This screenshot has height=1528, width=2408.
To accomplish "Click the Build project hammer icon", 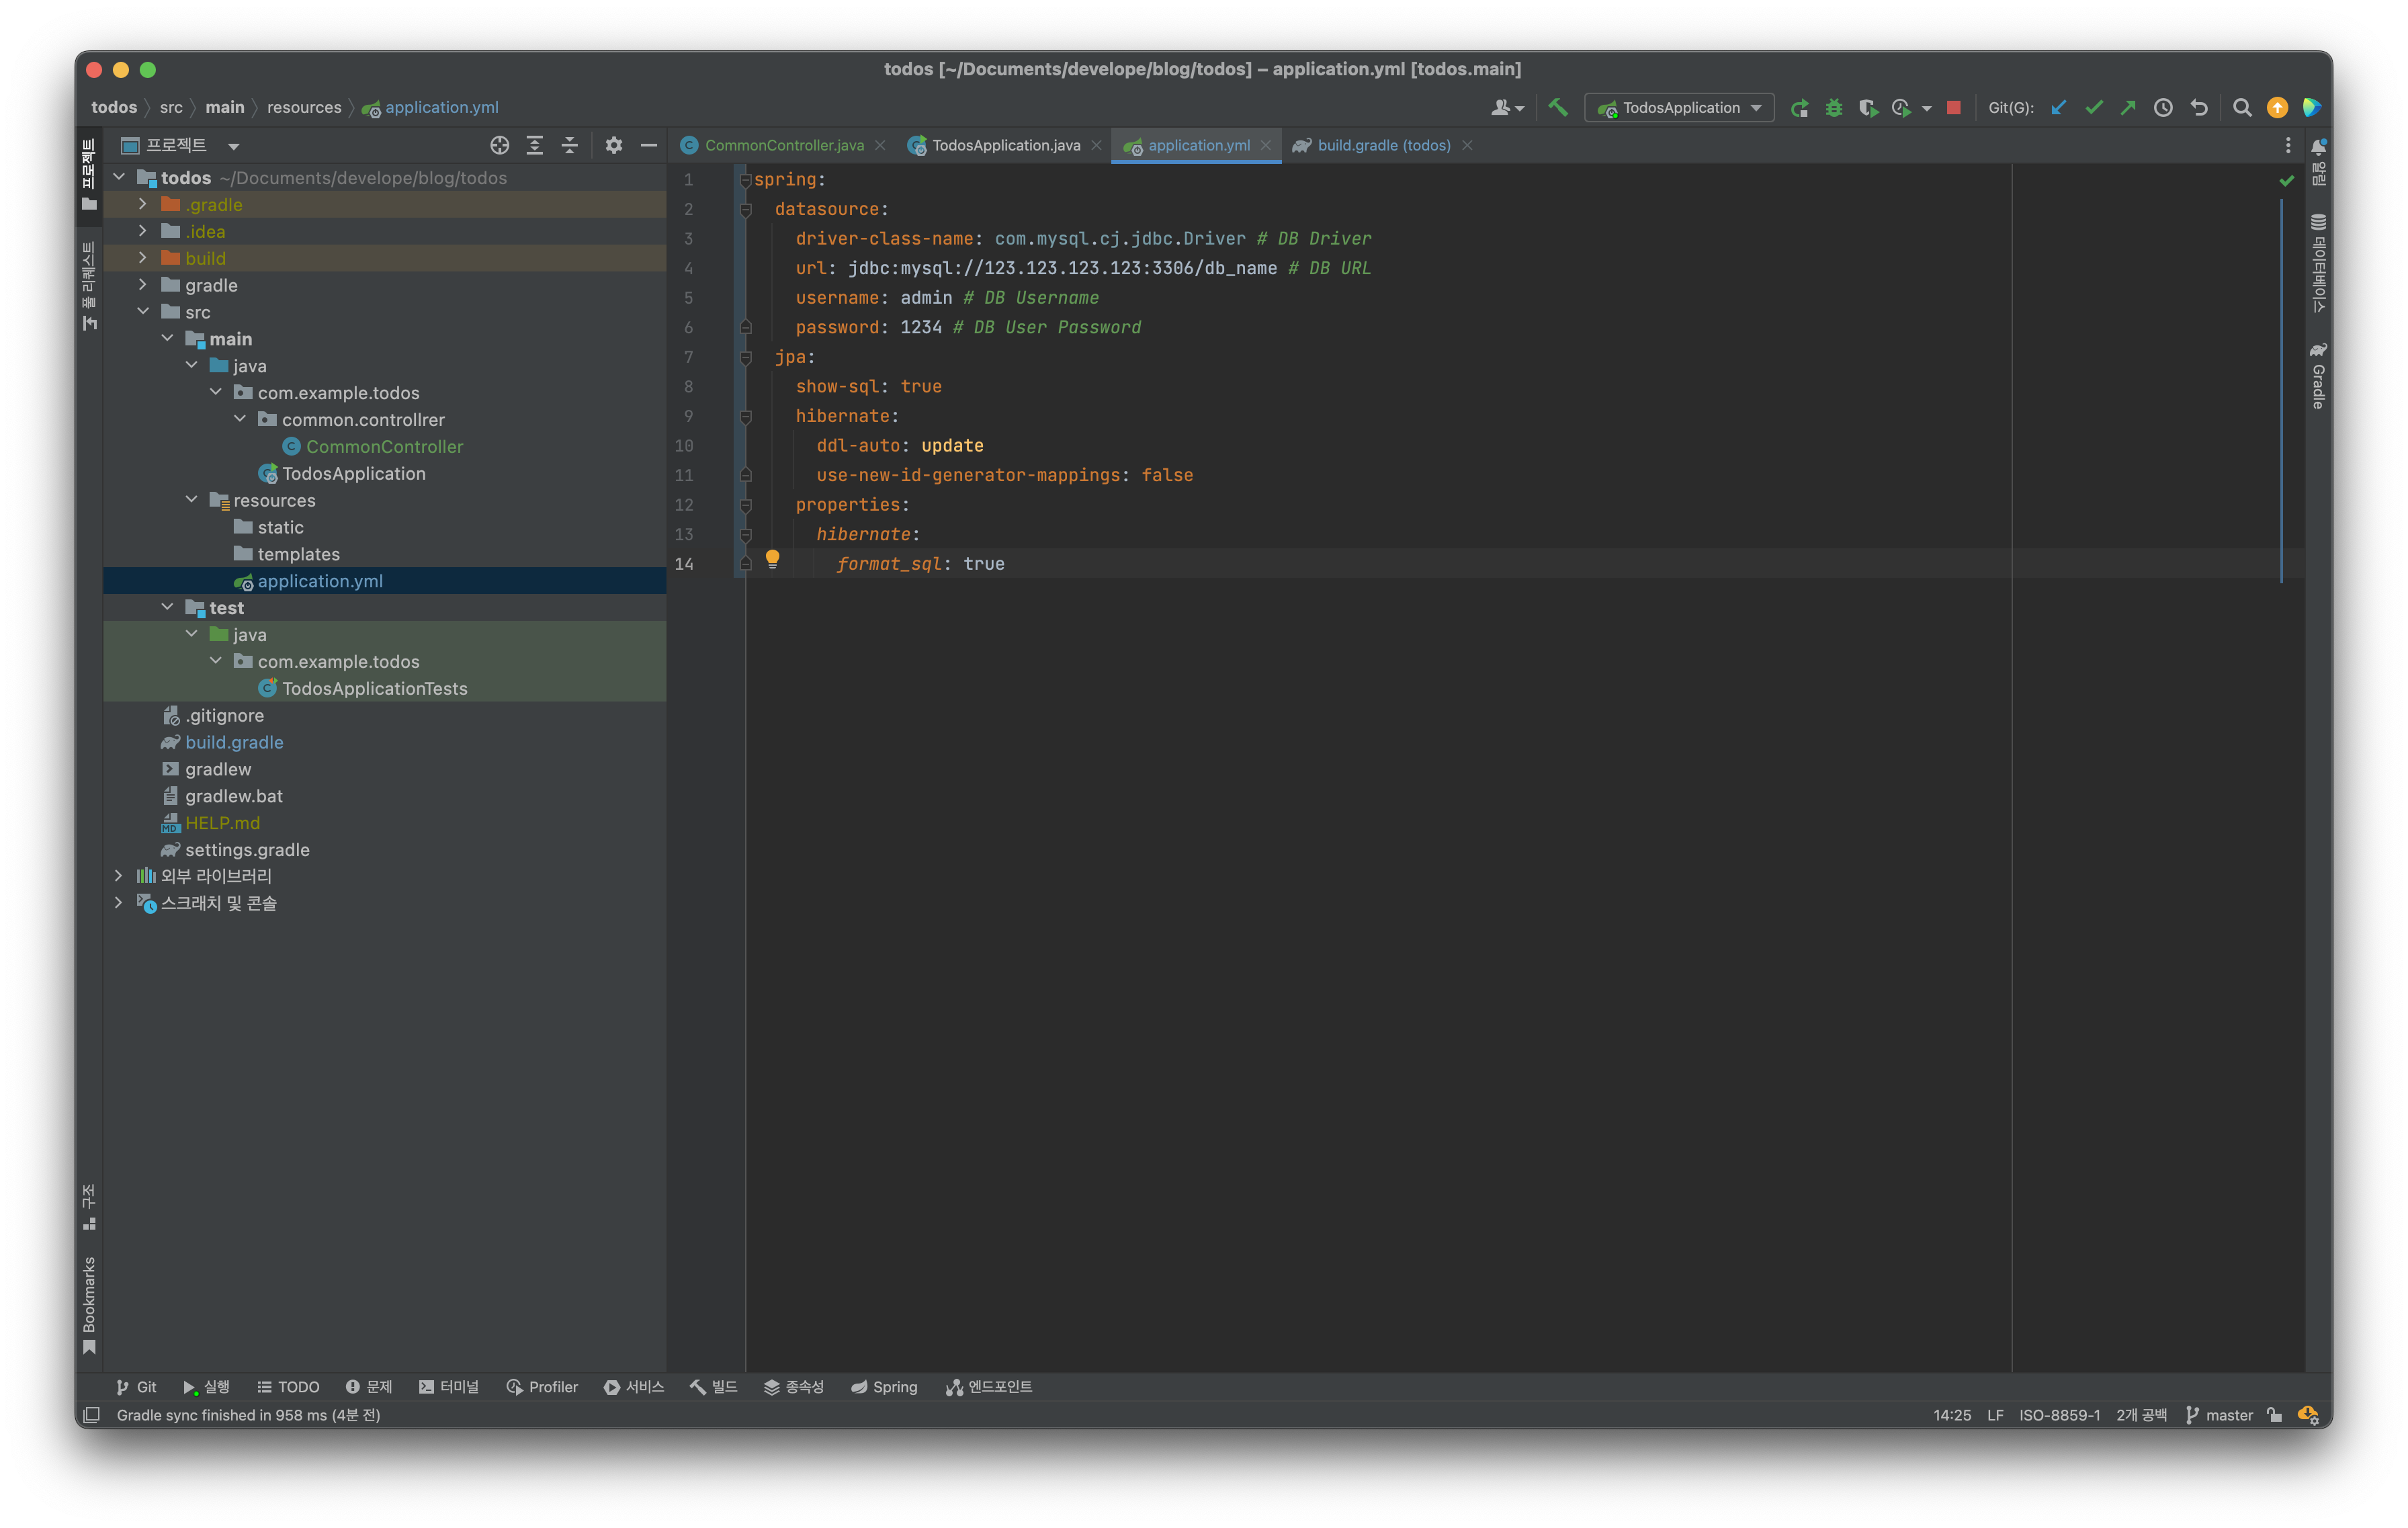I will (x=1557, y=107).
